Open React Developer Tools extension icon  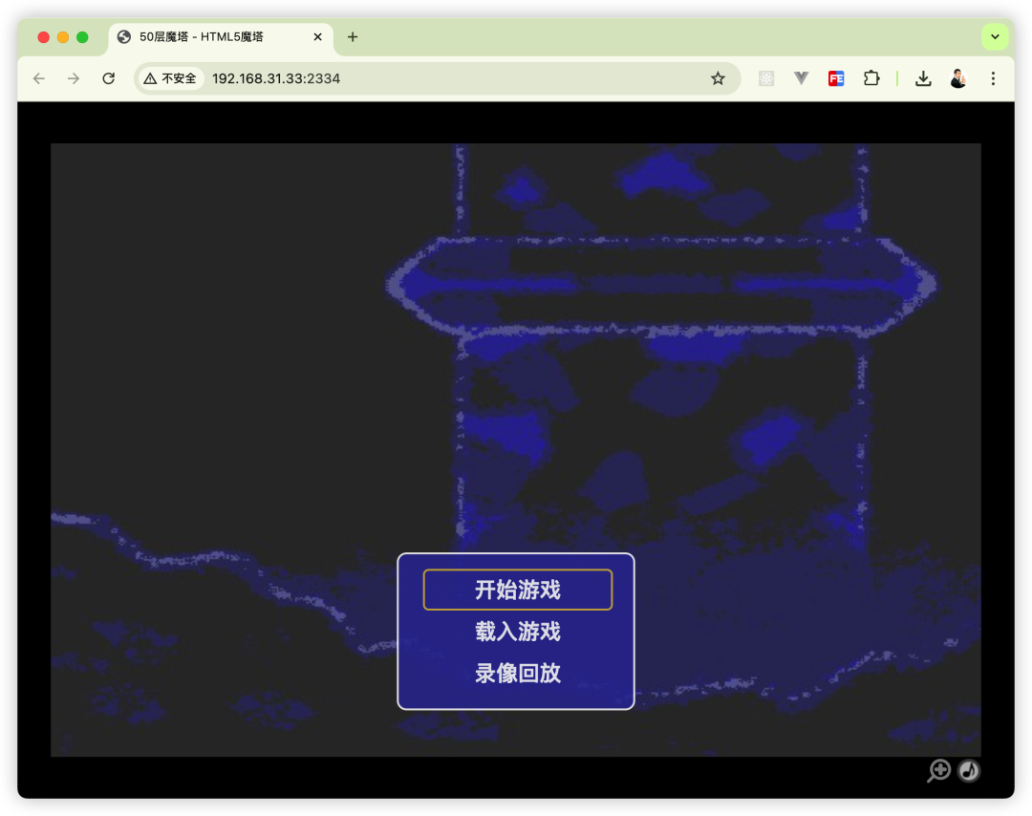(x=766, y=78)
